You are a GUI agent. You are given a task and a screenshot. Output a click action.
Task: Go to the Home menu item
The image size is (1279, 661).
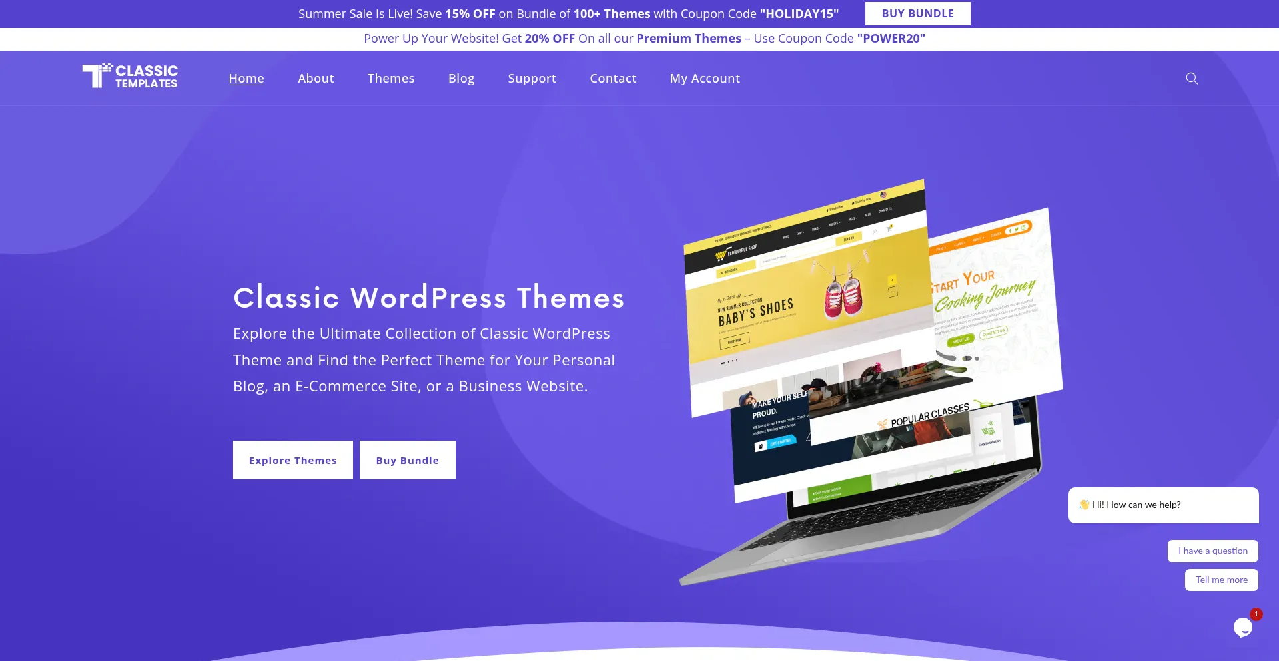(x=246, y=79)
